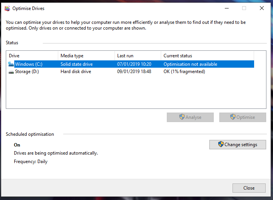Sort by the Media type column header
This screenshot has height=200, width=273.
coord(86,56)
